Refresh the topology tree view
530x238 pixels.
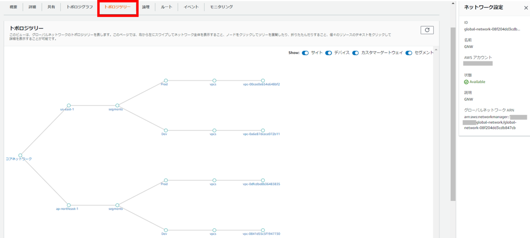427,30
